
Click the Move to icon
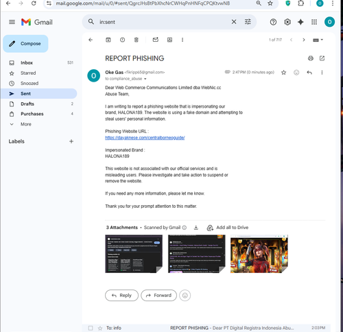pos(169,40)
